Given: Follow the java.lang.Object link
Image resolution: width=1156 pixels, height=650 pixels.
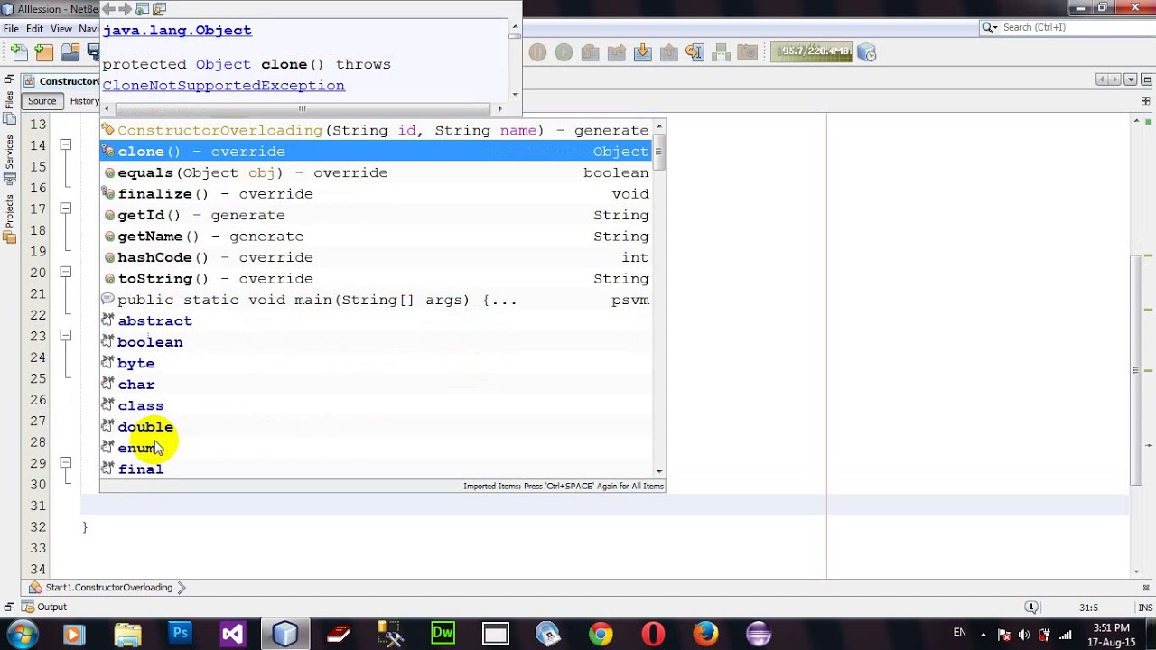Looking at the screenshot, I should [177, 30].
